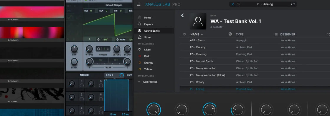Click the BLEND knob in Serum
Screen dimensions: 330x116
click(x=127, y=49)
